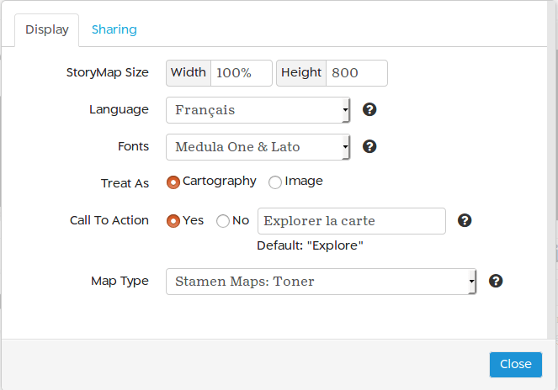Click the Width addon label
The height and width of the screenshot is (390, 558).
pos(189,73)
